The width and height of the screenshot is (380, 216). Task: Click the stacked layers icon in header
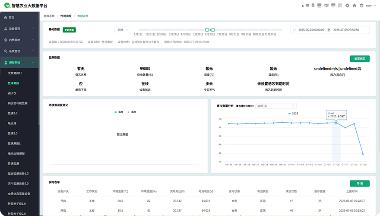(361, 6)
